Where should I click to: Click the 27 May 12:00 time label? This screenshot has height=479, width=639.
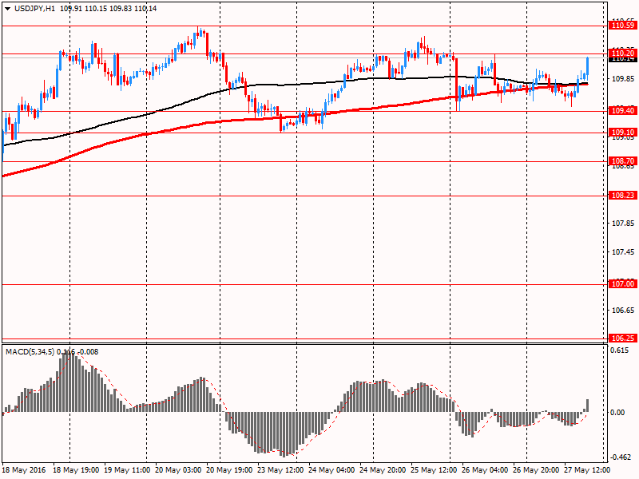tap(587, 470)
